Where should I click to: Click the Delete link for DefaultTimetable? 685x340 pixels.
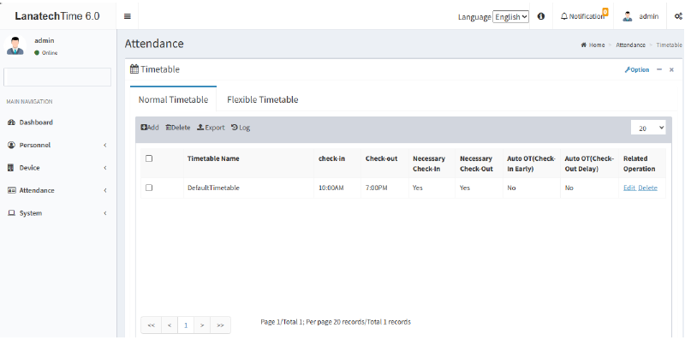648,188
